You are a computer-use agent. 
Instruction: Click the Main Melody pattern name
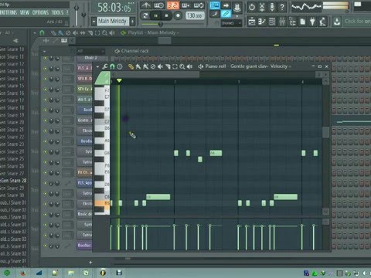coord(112,22)
